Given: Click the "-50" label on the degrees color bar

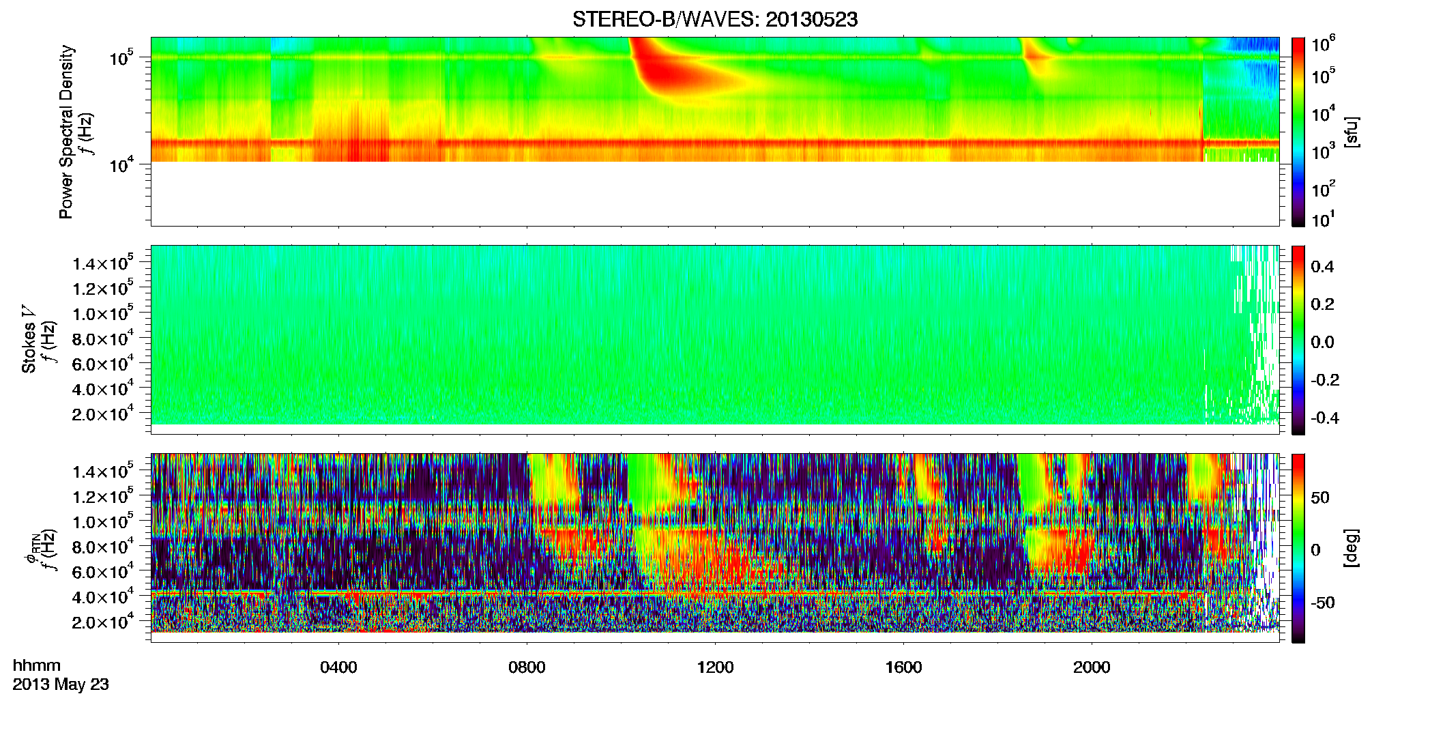Looking at the screenshot, I should 1323,603.
